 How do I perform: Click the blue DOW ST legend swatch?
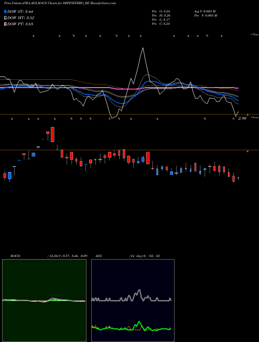click(5, 11)
